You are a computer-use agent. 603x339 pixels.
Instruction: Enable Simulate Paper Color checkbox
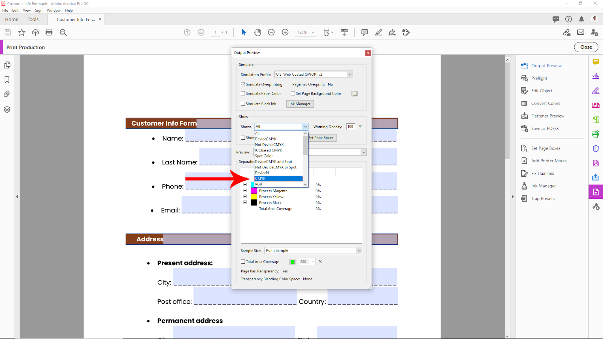[243, 93]
